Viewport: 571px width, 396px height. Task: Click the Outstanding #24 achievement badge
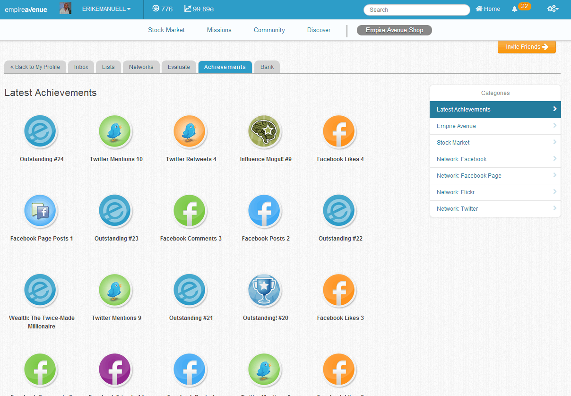tap(41, 131)
